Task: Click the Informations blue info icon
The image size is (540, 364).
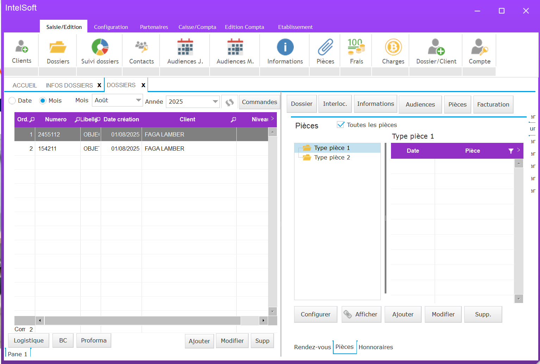Action: click(x=285, y=47)
